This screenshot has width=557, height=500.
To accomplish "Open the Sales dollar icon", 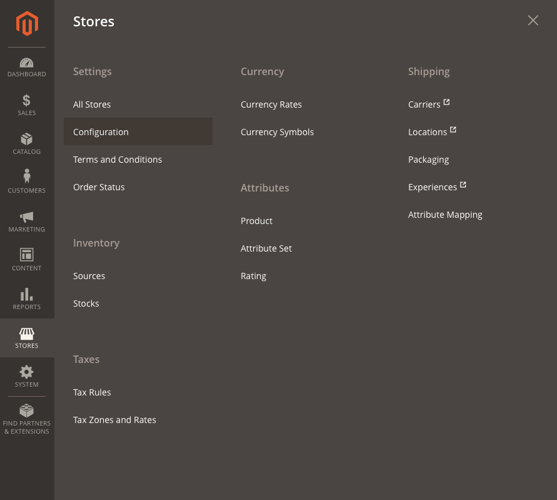I will [x=27, y=101].
